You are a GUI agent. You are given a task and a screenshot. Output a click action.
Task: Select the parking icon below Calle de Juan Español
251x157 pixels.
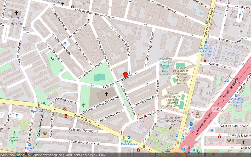[212, 130]
